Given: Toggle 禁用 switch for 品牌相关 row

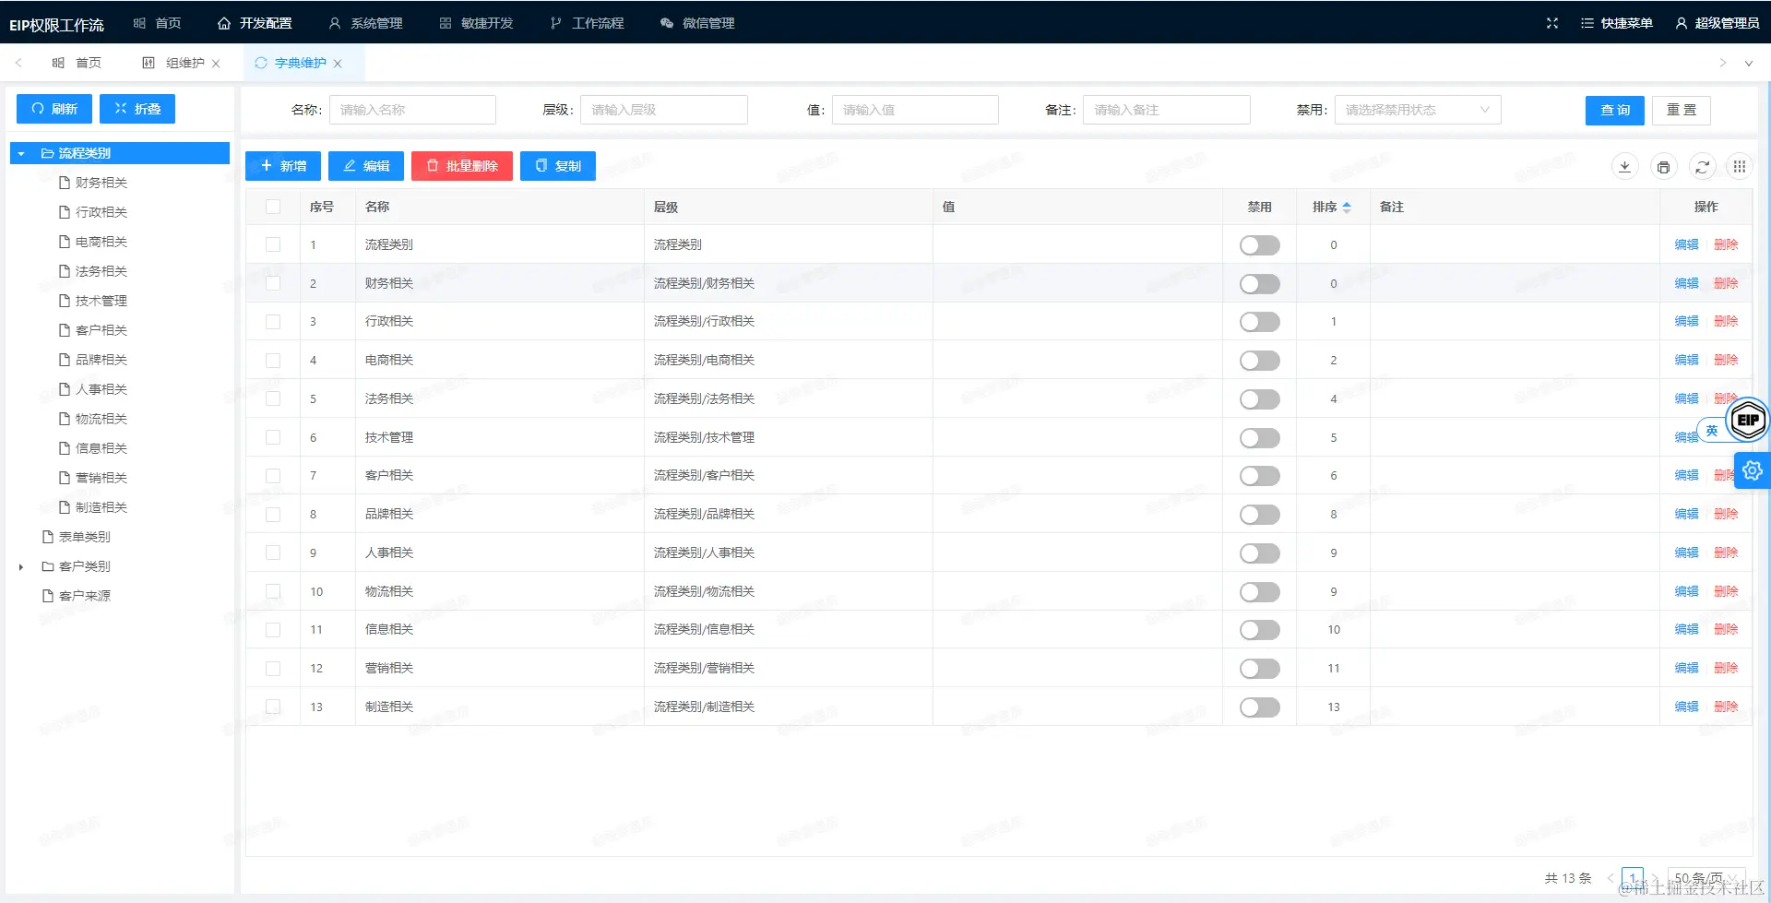Looking at the screenshot, I should [x=1259, y=515].
